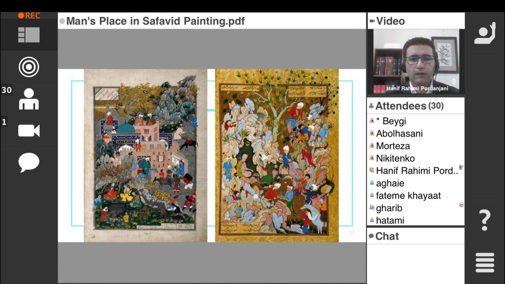Select attendee Nikitenko
The height and width of the screenshot is (284, 505).
[x=416, y=158]
